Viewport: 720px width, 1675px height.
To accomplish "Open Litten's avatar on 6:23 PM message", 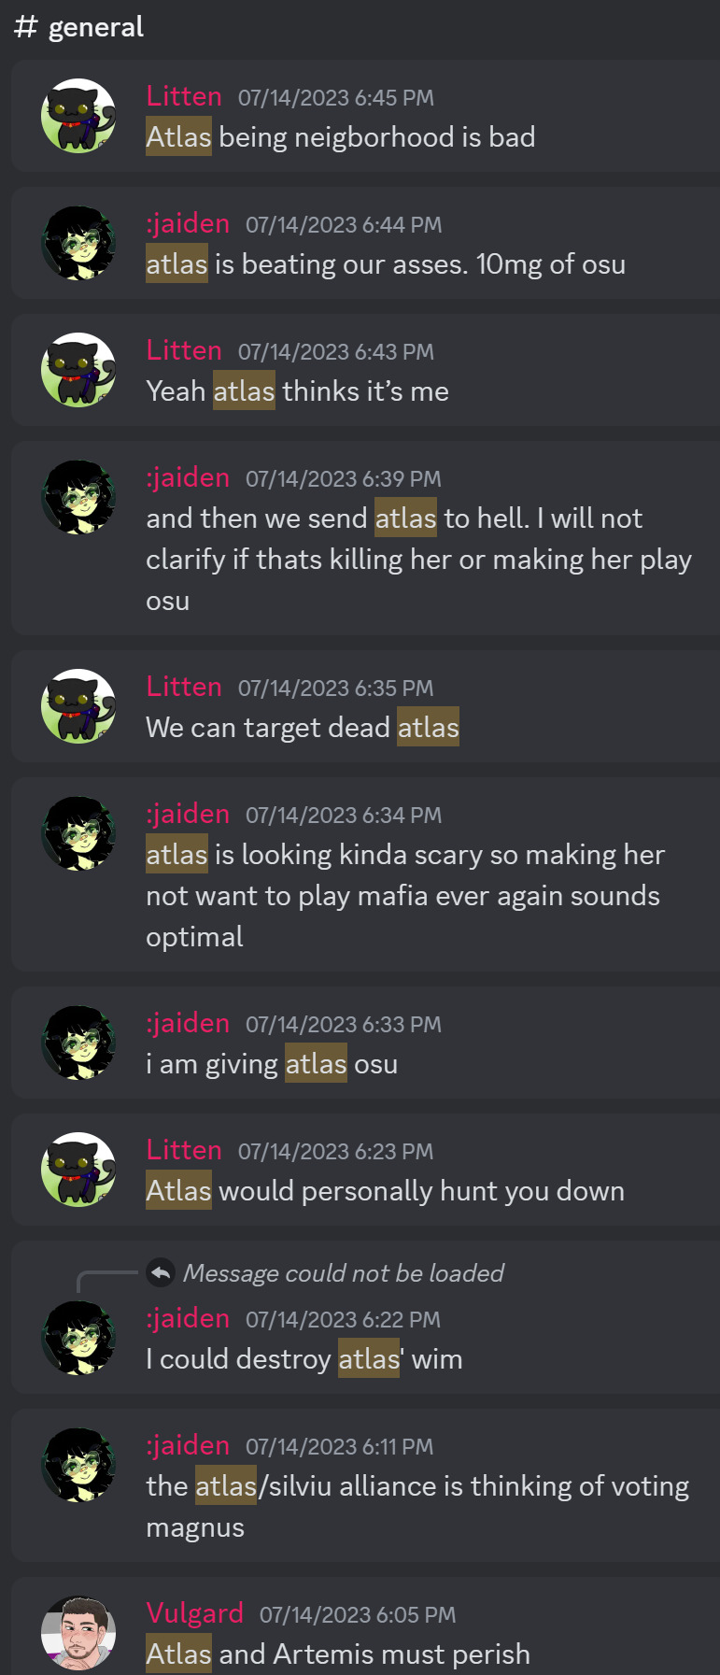I will (78, 1170).
